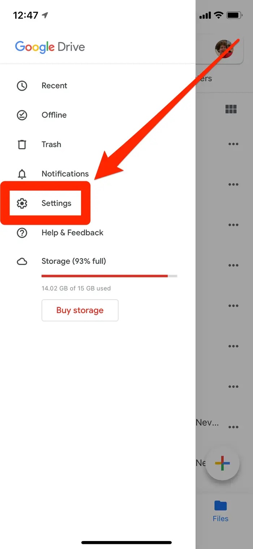Tap the Settings gear icon
253x549 pixels.
22,203
